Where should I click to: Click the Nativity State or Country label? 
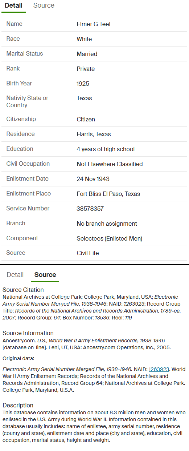coord(27,101)
